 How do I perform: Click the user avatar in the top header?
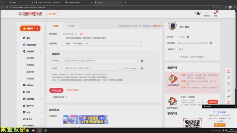point(198,14)
